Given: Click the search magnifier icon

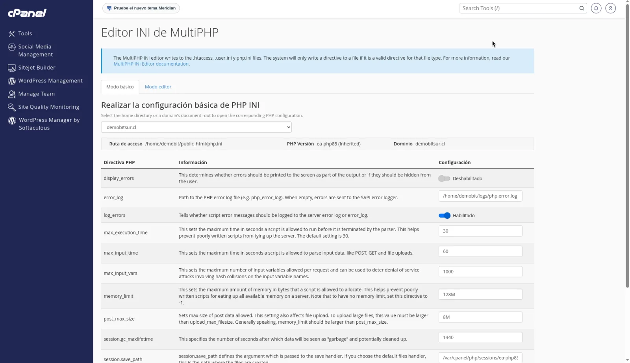Looking at the screenshot, I should pyautogui.click(x=582, y=8).
